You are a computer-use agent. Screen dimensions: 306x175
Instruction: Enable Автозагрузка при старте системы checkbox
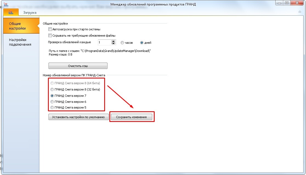point(50,29)
